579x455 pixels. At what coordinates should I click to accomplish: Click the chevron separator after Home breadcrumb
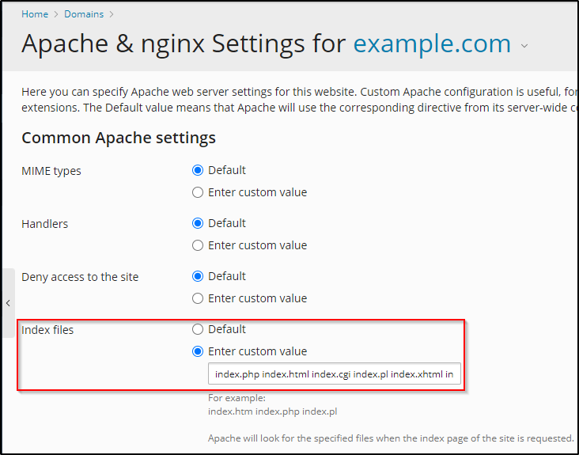click(x=54, y=14)
